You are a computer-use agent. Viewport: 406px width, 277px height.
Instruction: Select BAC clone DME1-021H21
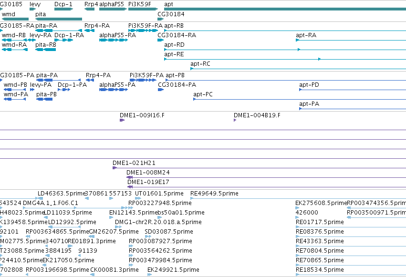[134, 163]
